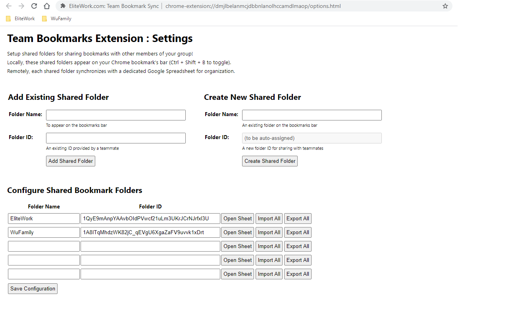Bookmark this page with the star icon

[445, 6]
